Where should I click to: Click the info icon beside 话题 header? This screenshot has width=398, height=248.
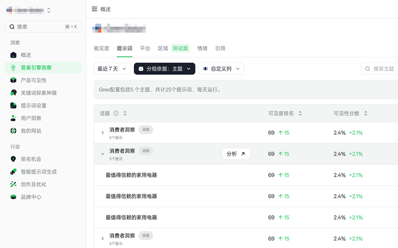(116, 113)
